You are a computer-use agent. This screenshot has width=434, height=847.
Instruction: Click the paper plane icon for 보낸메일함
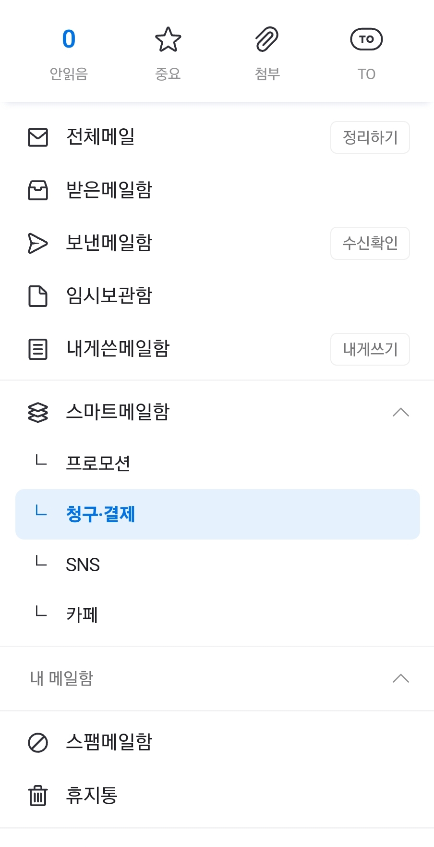pyautogui.click(x=38, y=243)
